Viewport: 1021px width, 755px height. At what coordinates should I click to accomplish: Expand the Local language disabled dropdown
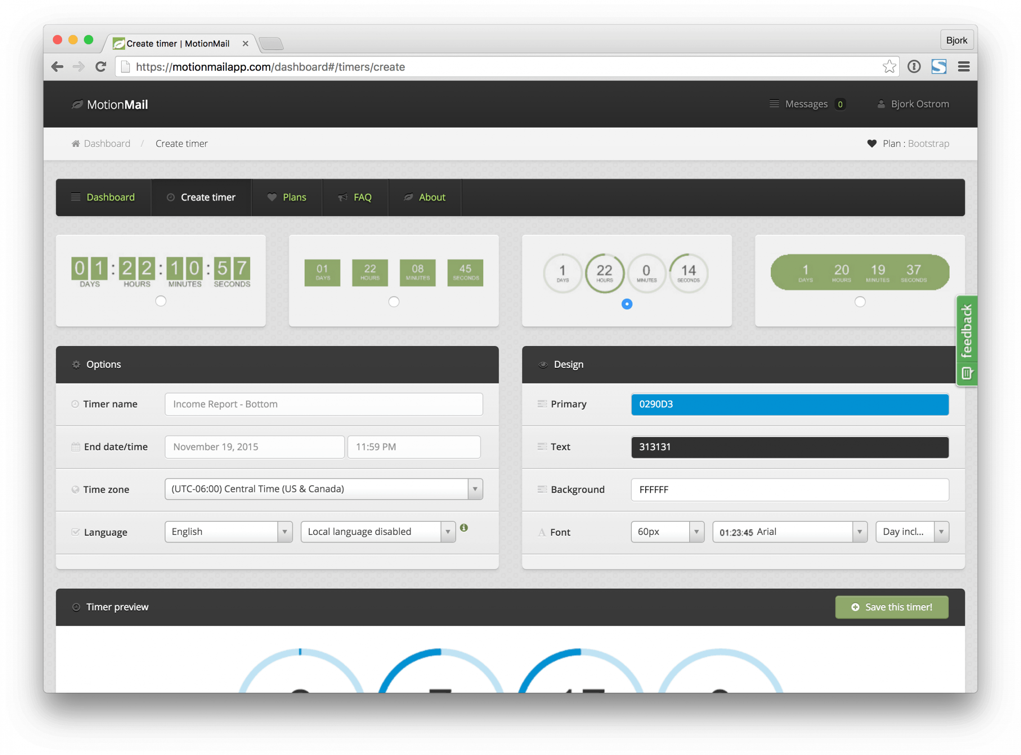448,532
